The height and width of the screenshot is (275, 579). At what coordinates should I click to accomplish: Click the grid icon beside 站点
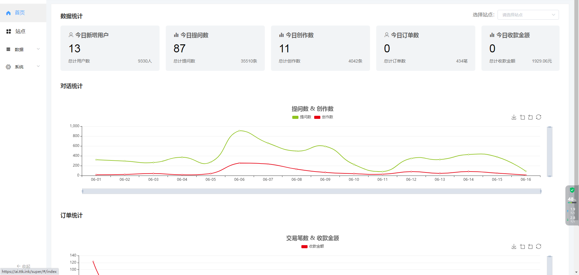(x=9, y=31)
